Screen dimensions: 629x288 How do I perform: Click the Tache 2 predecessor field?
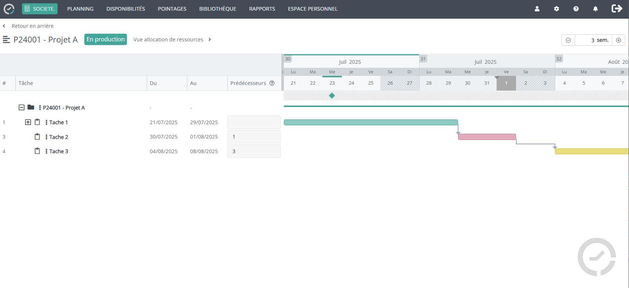coord(254,137)
